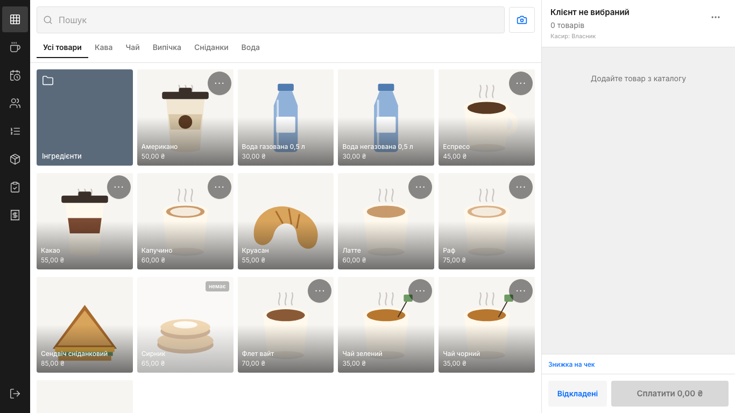This screenshot has width=735, height=413.
Task: Open options menu on Чай зелений card
Action: tap(420, 291)
